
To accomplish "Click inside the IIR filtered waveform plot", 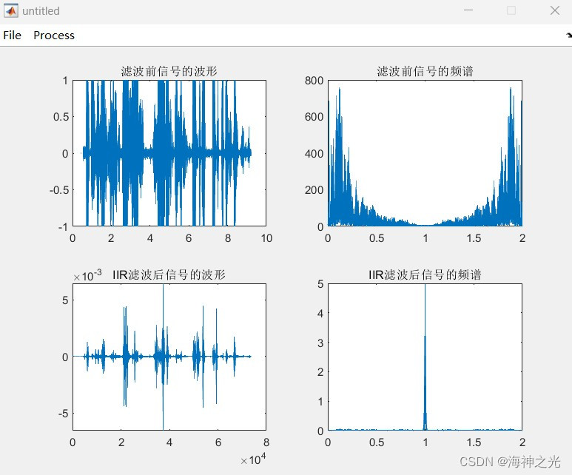I will (x=169, y=357).
